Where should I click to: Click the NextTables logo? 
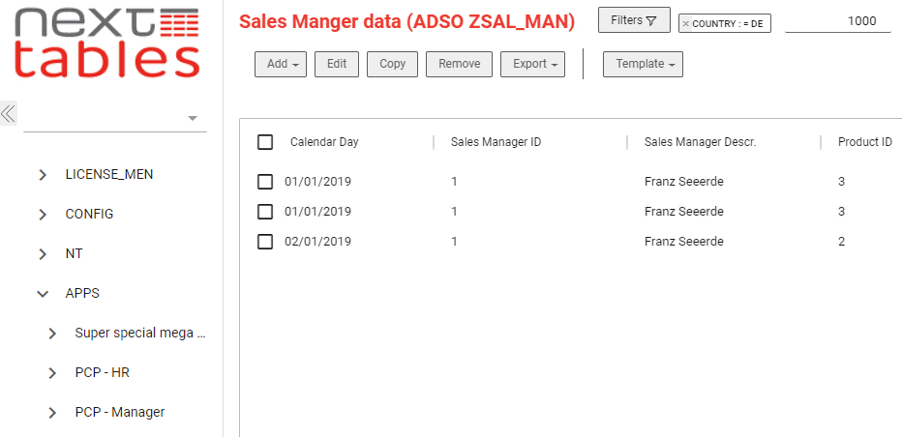coord(107,44)
